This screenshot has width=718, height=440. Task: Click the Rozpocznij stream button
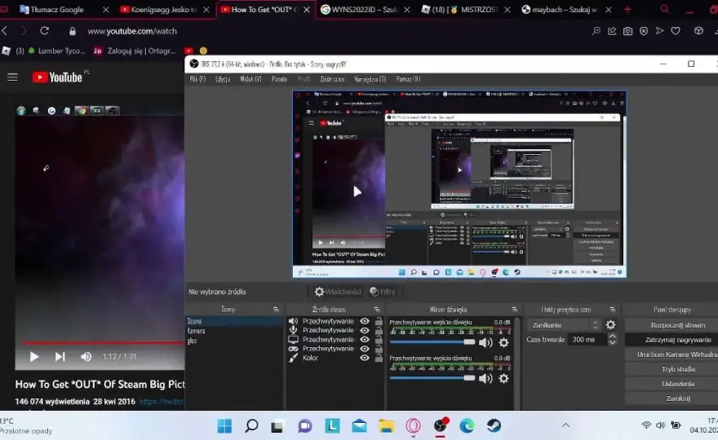pyautogui.click(x=678, y=325)
